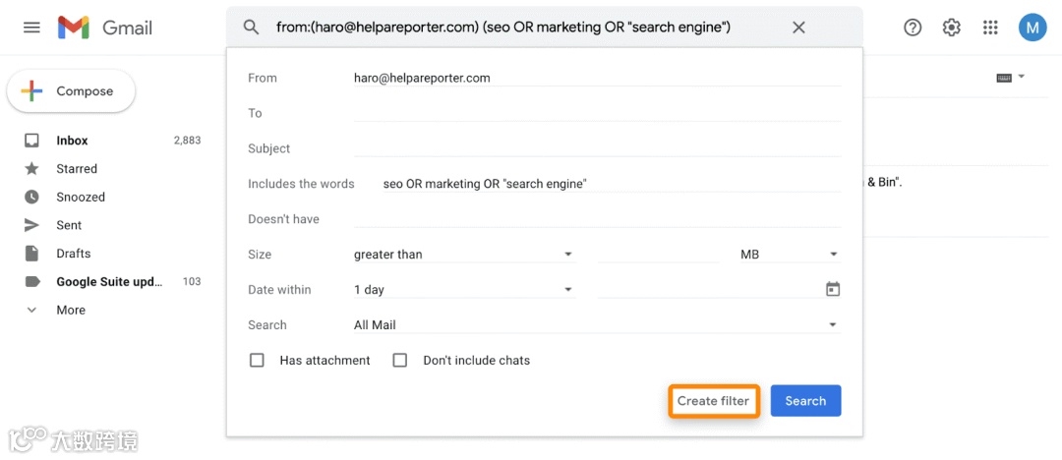The width and height of the screenshot is (1062, 460).
Task: Click the profile avatar M
Action: pyautogui.click(x=1032, y=28)
